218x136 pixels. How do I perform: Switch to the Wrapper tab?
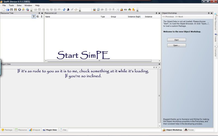coord(35,130)
